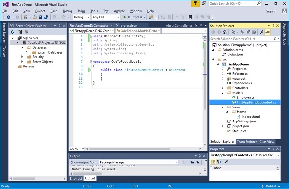Expand the Controllers folder
Screen dimensions: 289x189
[x=223, y=88]
